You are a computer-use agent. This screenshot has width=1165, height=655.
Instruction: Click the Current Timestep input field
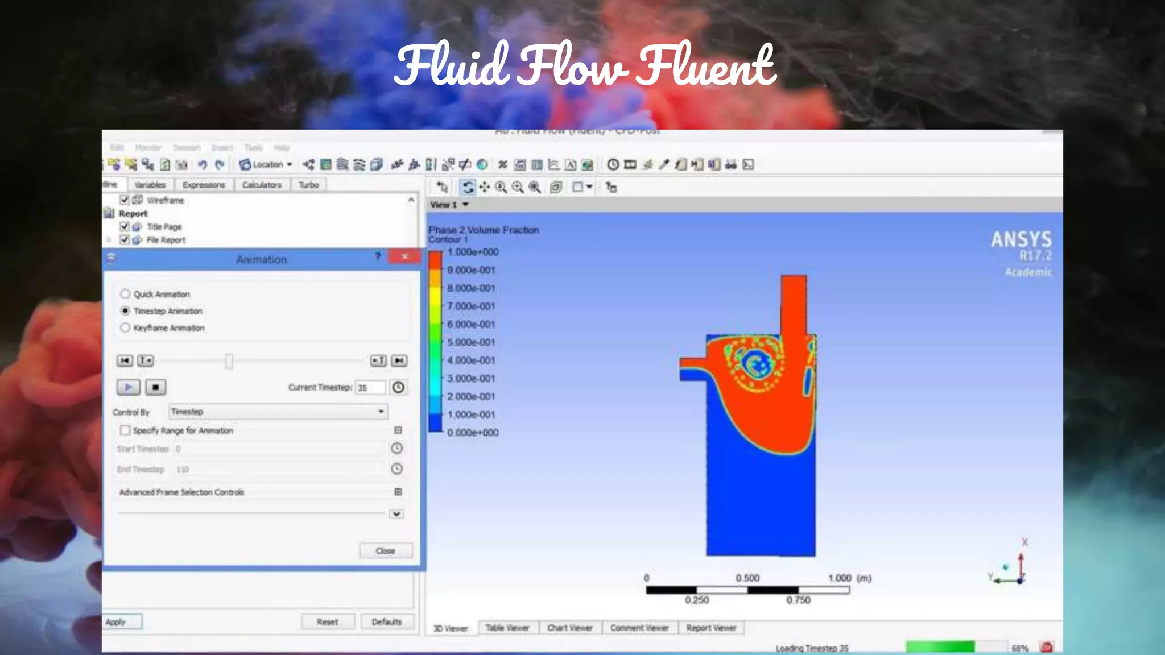pyautogui.click(x=370, y=387)
